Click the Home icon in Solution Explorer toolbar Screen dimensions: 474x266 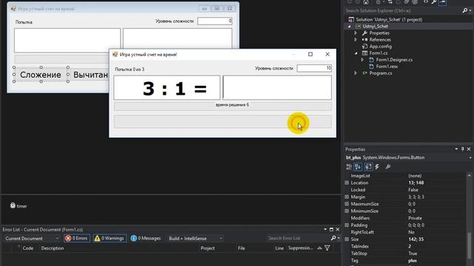click(366, 2)
